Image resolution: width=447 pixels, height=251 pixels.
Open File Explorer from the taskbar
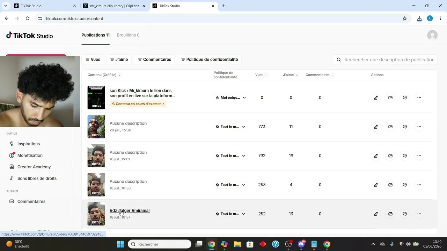click(x=237, y=244)
